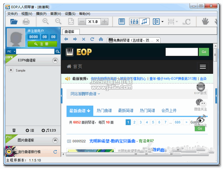Open the 首页 home link
The image size is (223, 169).
[74, 66]
